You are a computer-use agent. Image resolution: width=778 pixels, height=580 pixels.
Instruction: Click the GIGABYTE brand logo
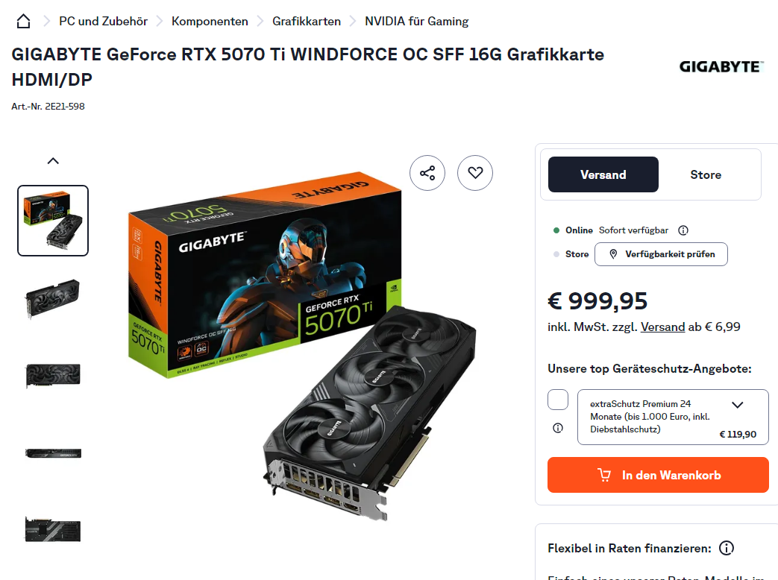click(x=721, y=67)
